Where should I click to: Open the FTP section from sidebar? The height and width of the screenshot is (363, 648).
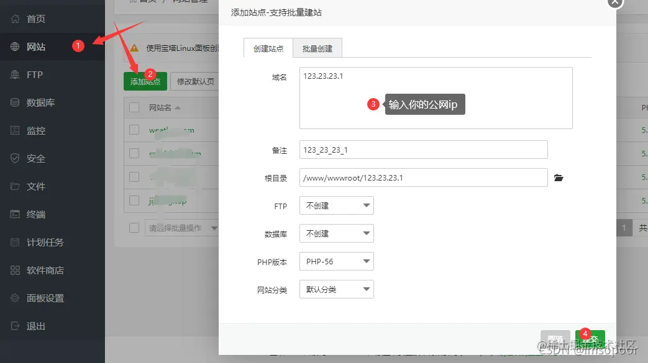(31, 74)
